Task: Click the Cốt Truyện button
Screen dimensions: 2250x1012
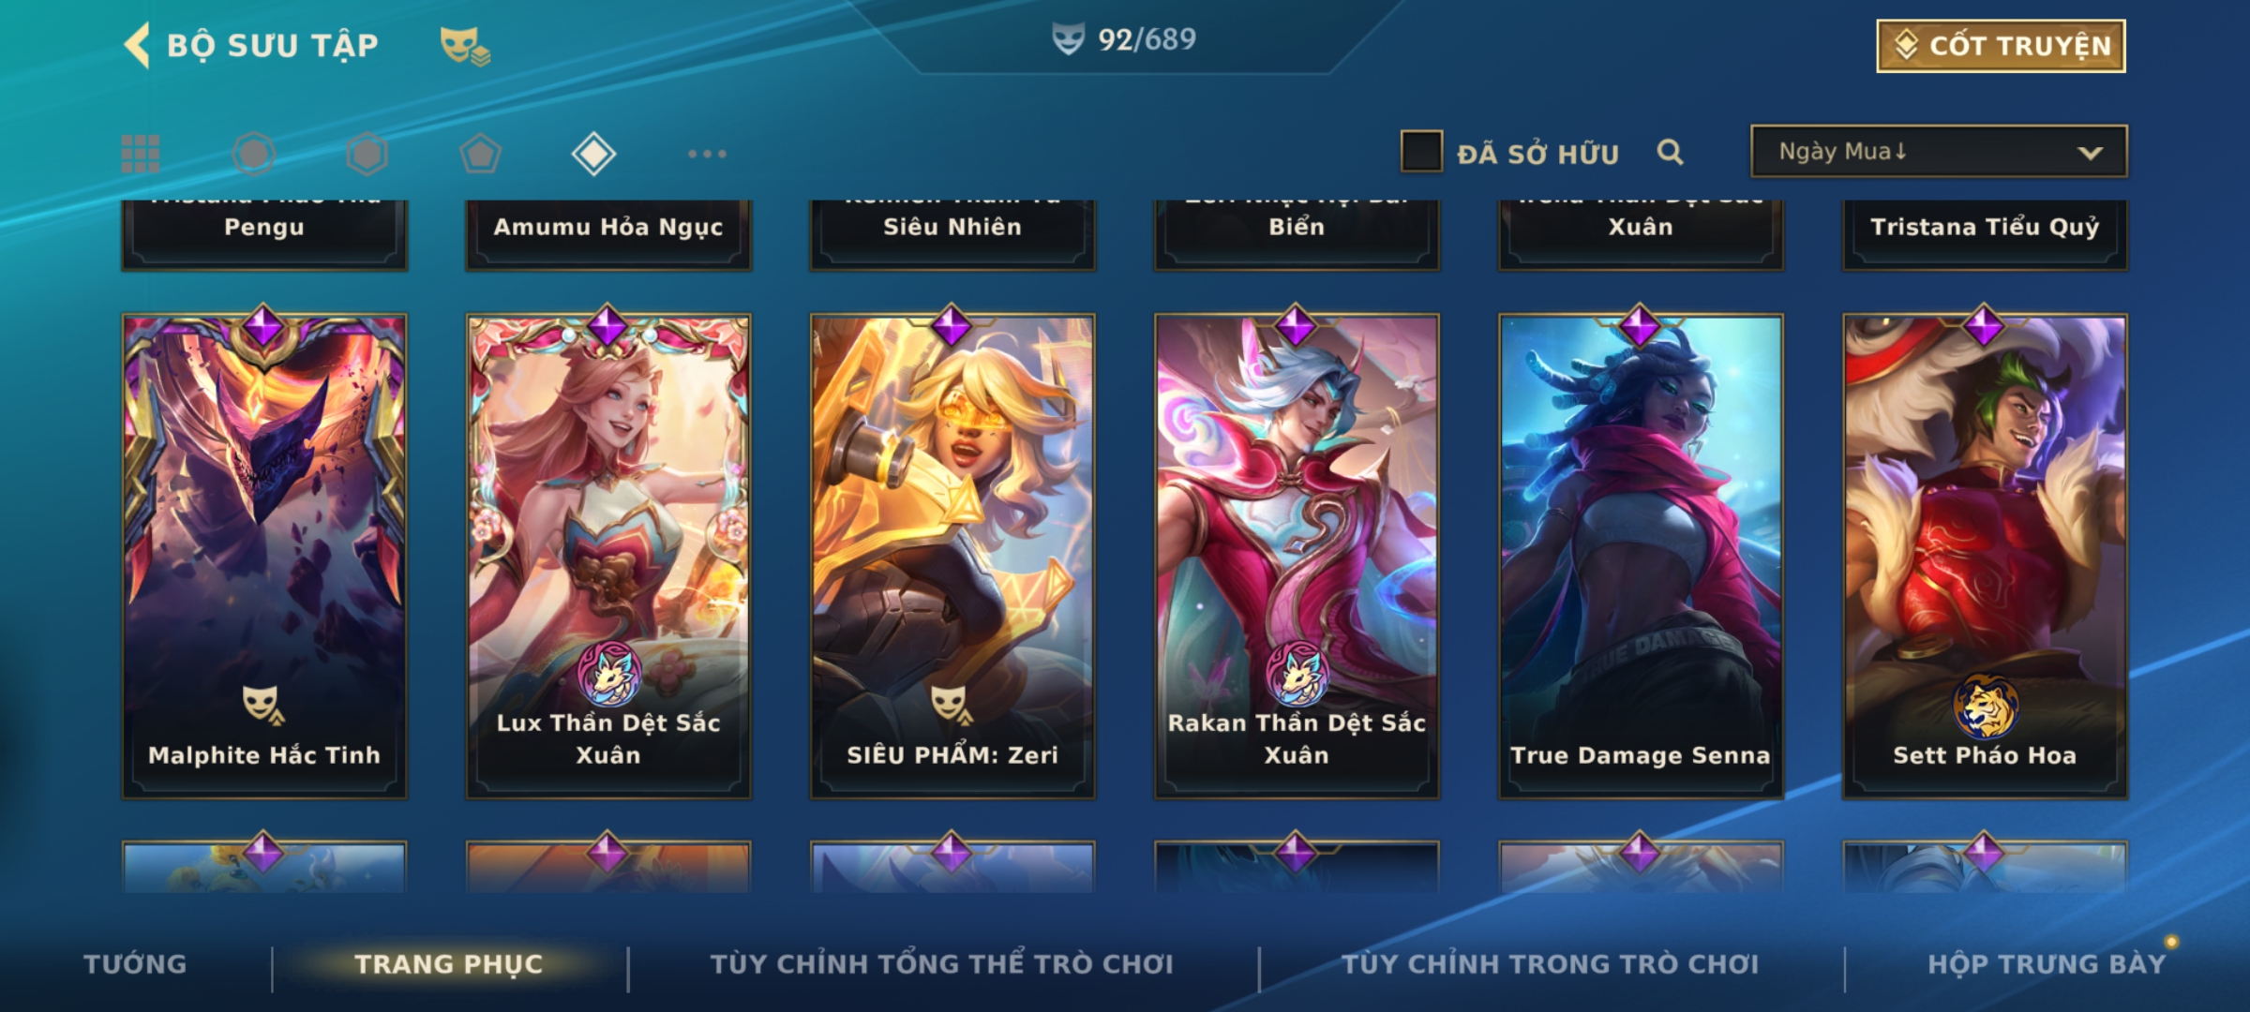Action: pos(2001,46)
